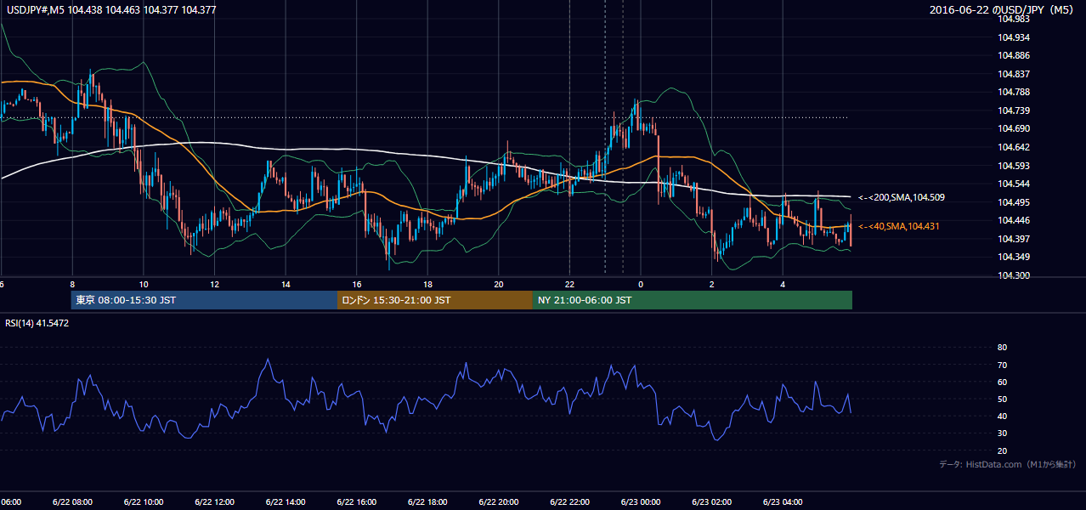Click RSI axis level 50

(1003, 399)
